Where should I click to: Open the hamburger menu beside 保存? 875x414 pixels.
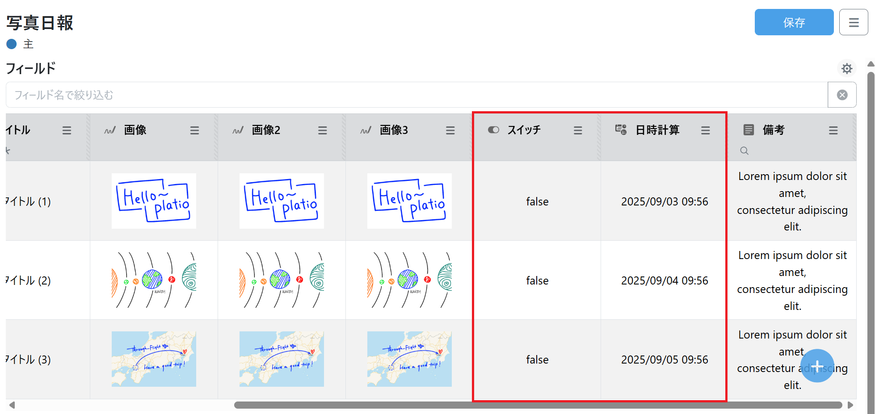pyautogui.click(x=853, y=22)
